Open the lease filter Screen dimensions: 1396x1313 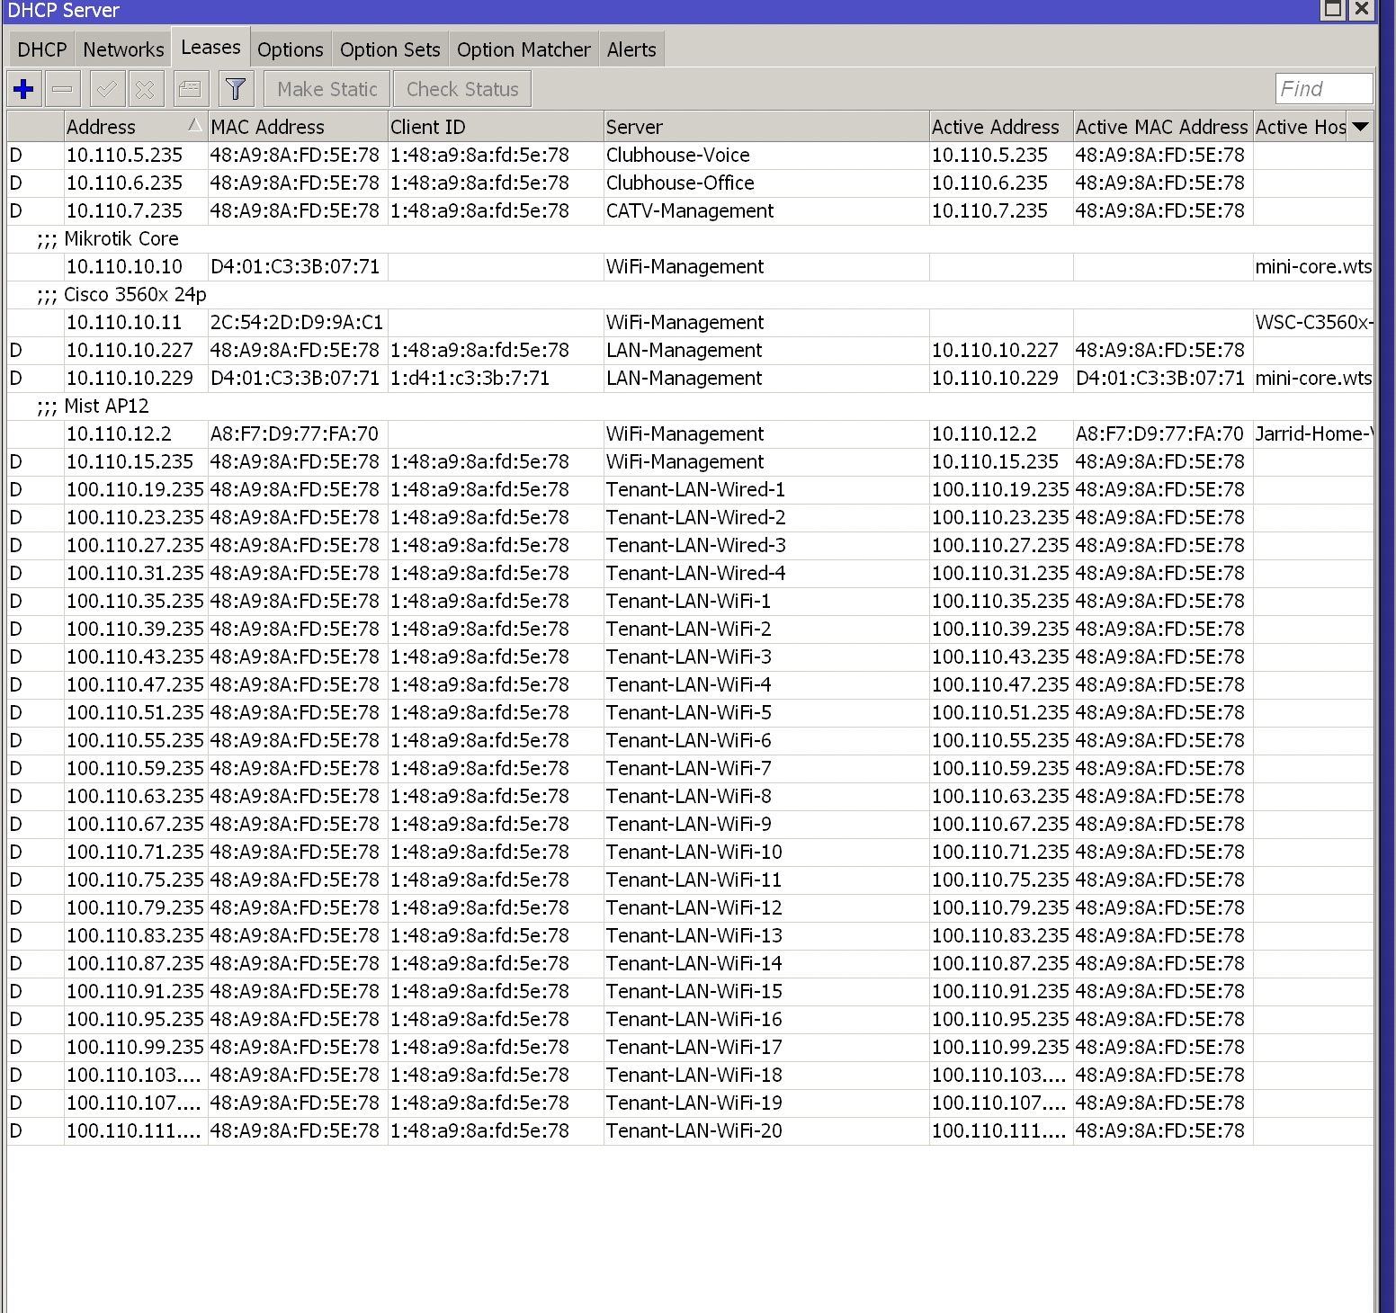point(236,88)
